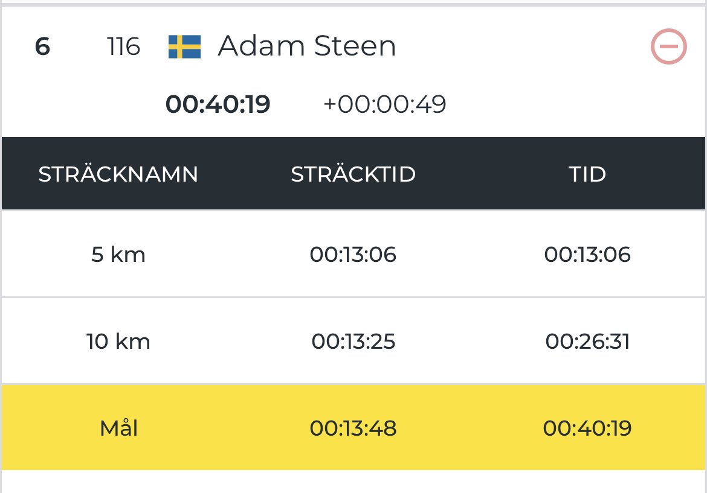Click the runner name Adam Steen

306,46
